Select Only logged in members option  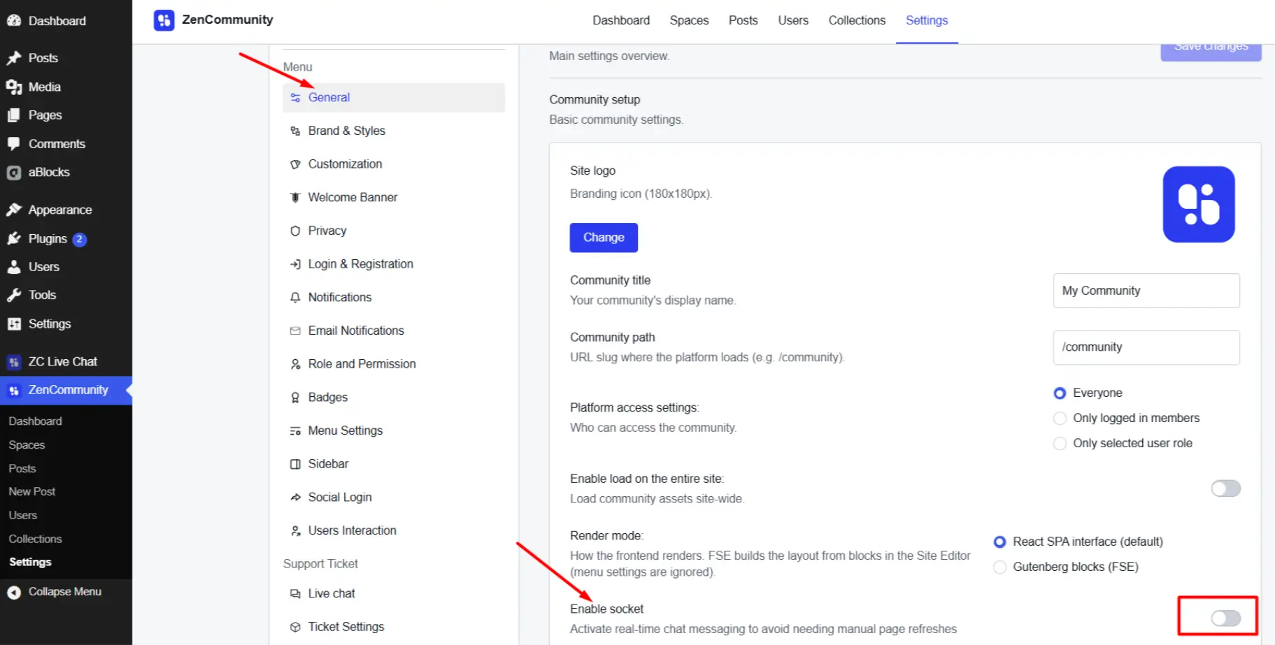tap(1060, 418)
